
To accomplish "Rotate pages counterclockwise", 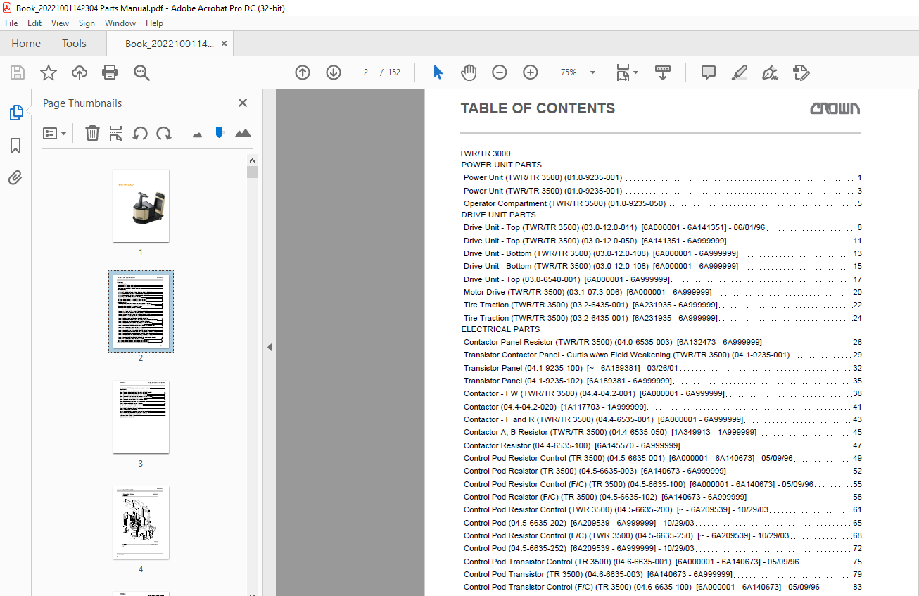I will pyautogui.click(x=140, y=133).
